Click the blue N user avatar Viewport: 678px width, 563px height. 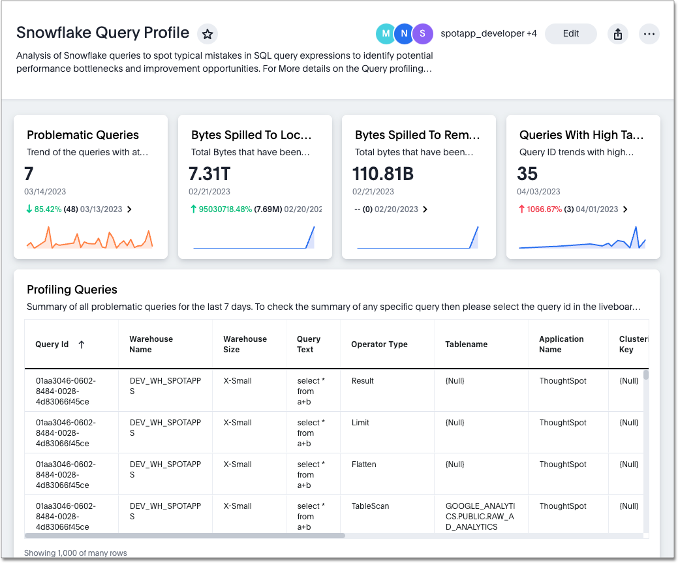click(x=403, y=33)
